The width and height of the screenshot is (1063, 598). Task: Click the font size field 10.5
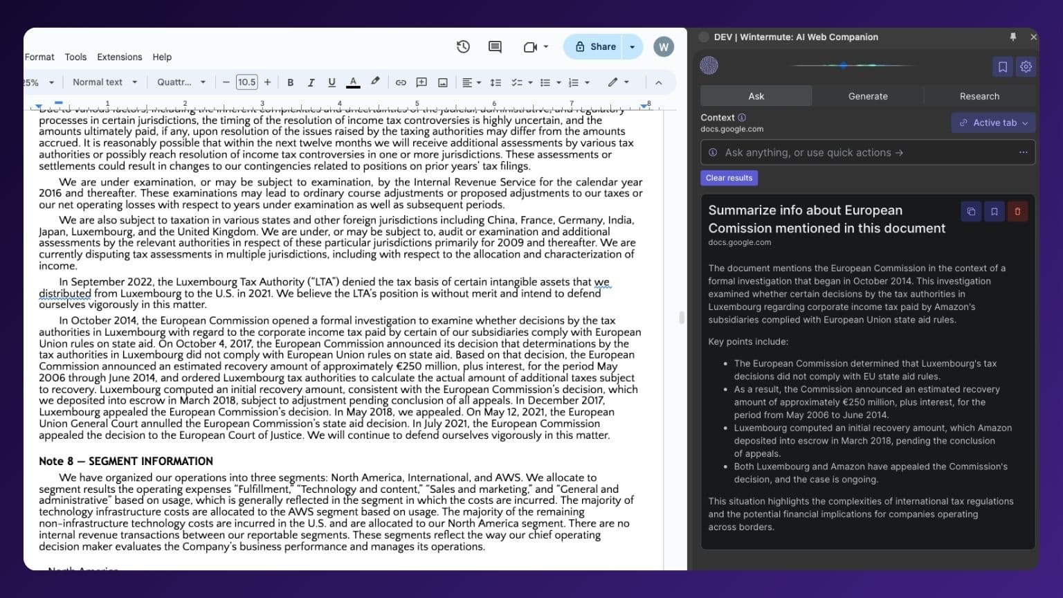click(x=246, y=82)
